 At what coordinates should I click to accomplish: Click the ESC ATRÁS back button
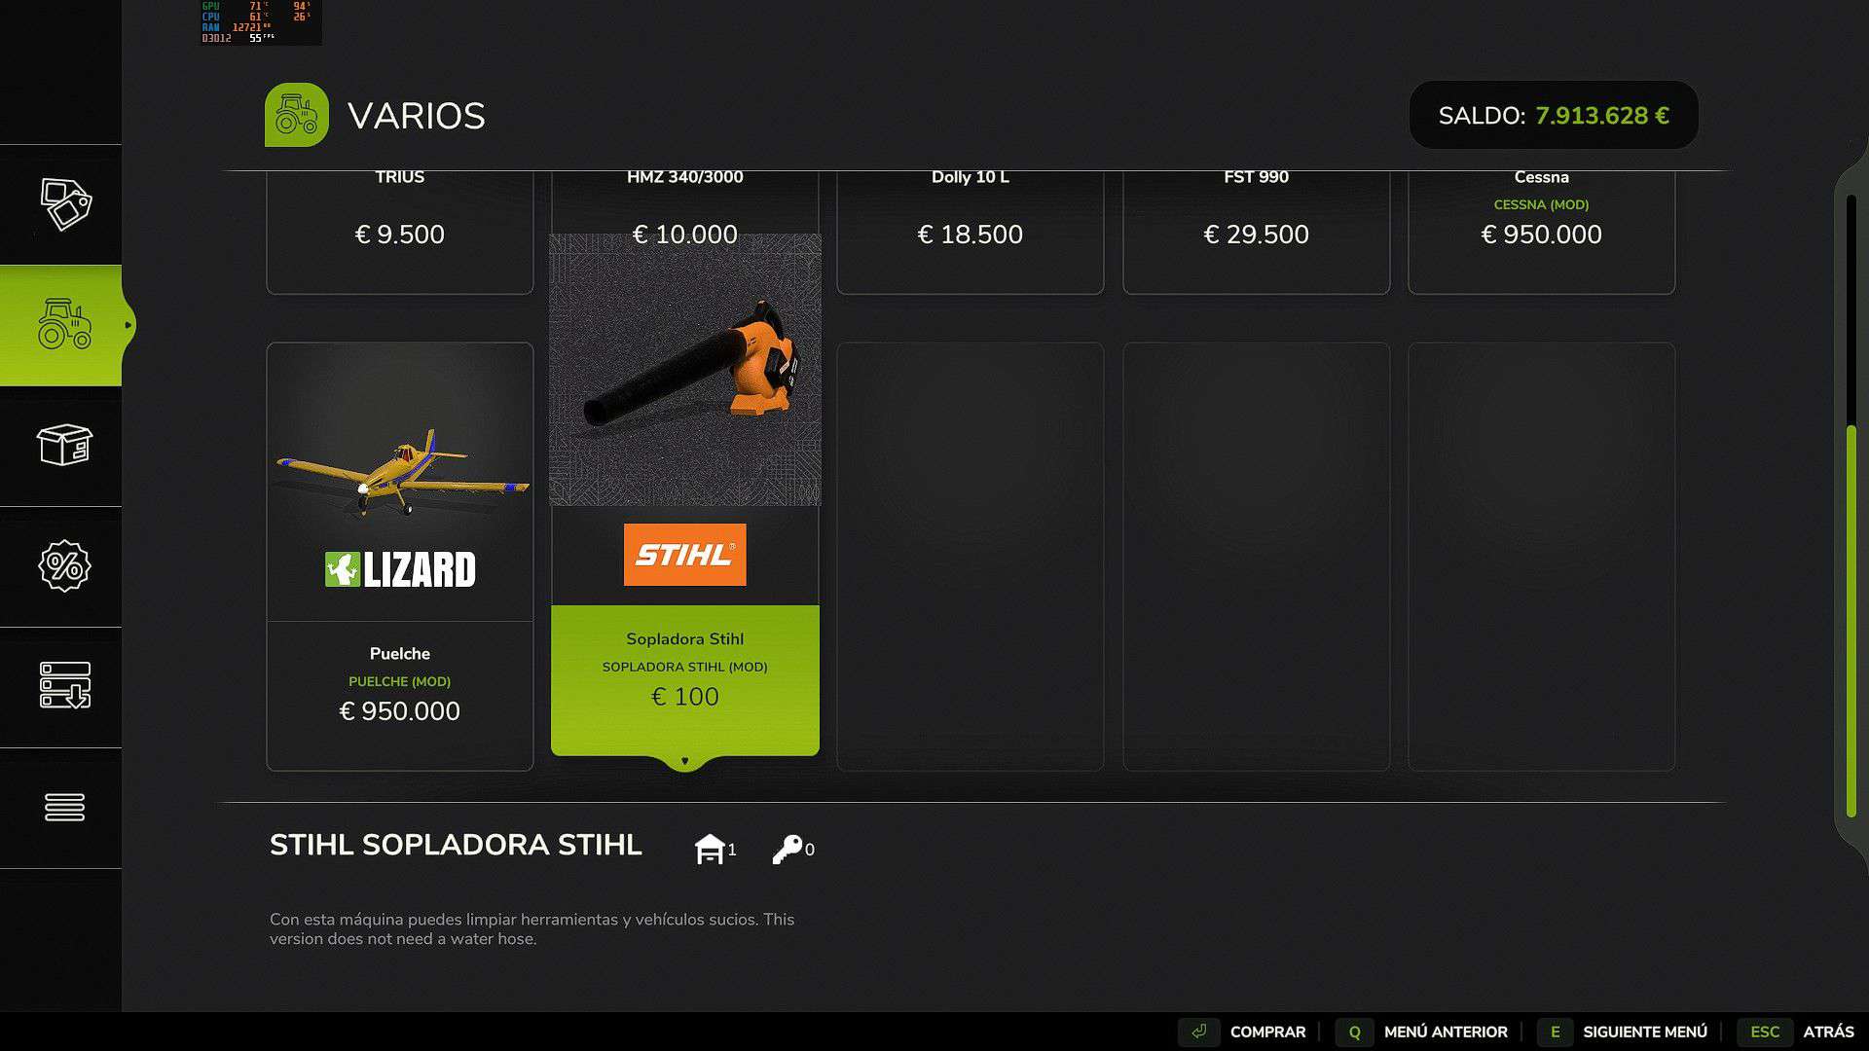(1796, 1032)
